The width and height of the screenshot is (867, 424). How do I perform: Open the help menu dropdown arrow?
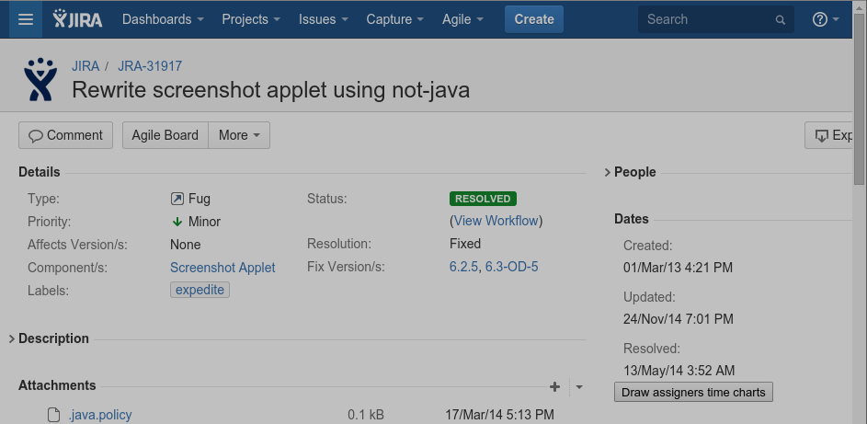(x=836, y=20)
